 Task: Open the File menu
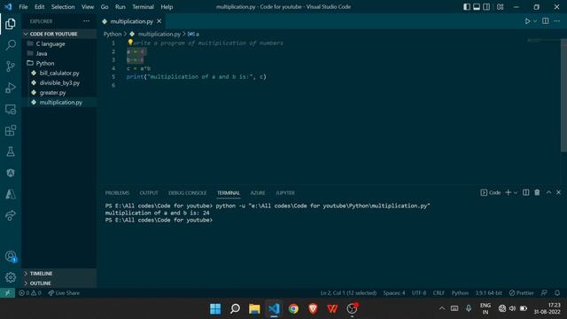tap(23, 7)
